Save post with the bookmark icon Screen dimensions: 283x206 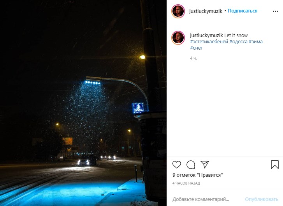(x=275, y=165)
